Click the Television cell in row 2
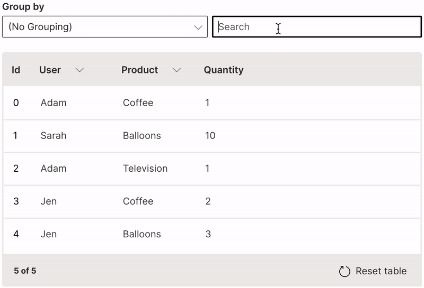 (x=145, y=169)
